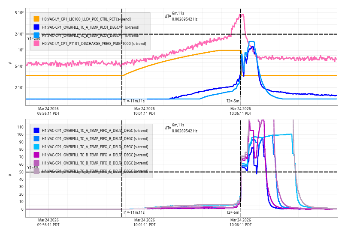
Task: Click the T1=-11m,11s cursor label in lower plot
Action: [133, 212]
